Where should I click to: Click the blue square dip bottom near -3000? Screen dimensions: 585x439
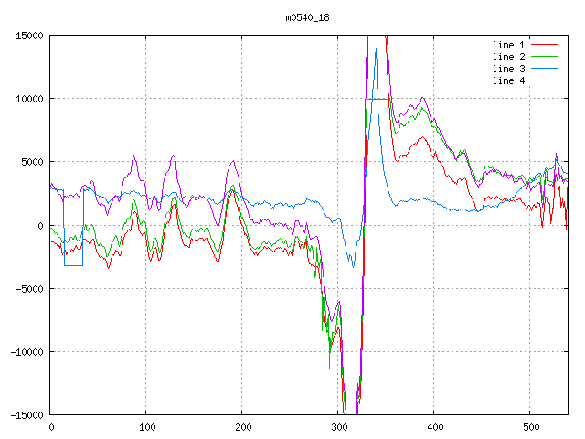(x=73, y=265)
